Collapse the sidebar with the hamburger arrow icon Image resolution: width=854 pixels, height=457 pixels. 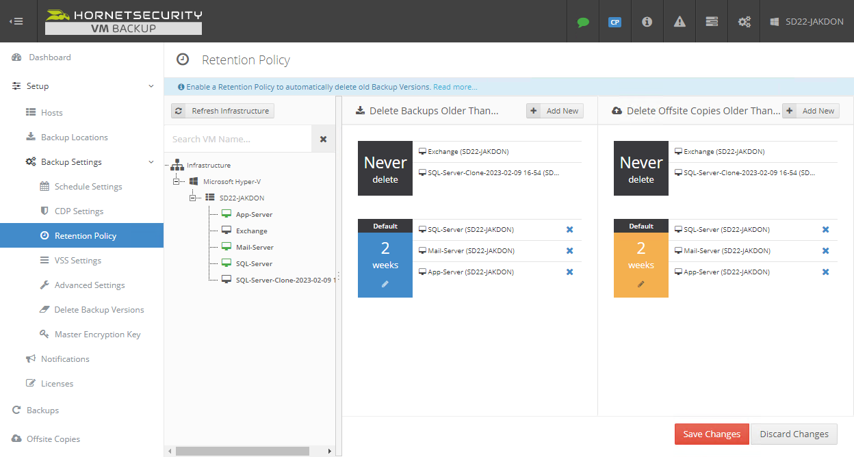pyautogui.click(x=16, y=21)
